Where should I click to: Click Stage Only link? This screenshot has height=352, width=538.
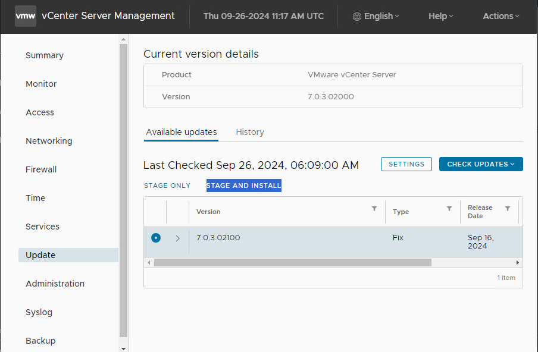[167, 186]
